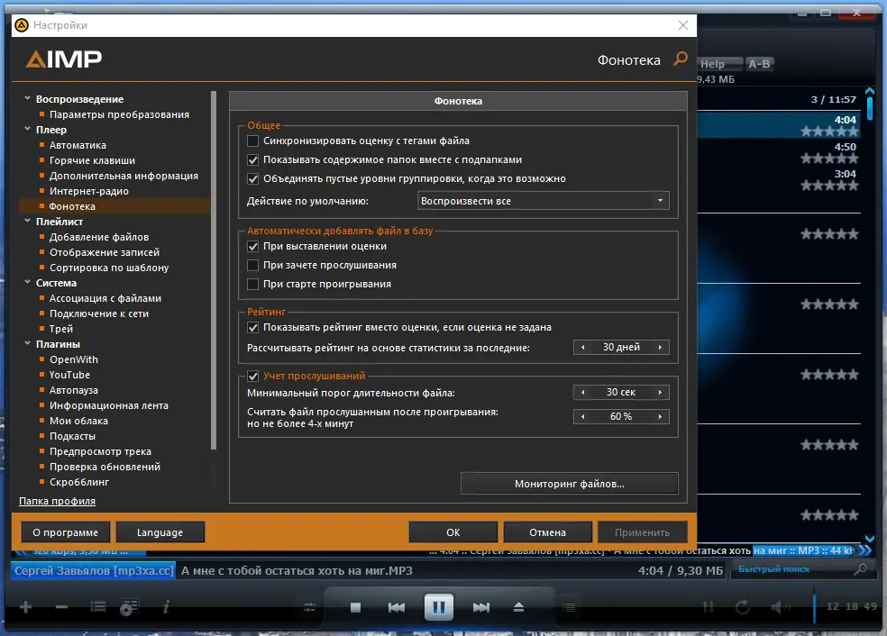887x636 pixels.
Task: Collapse the Система tree section
Action: (x=27, y=282)
